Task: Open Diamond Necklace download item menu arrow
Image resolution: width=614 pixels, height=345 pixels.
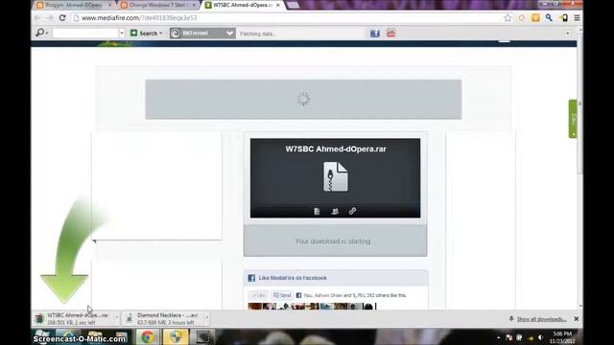Action: click(207, 317)
